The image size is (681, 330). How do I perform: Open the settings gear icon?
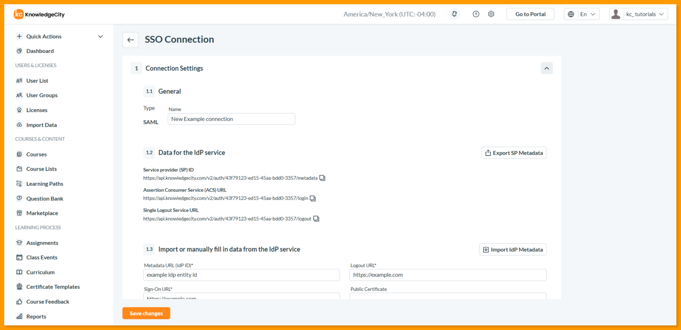pos(491,14)
